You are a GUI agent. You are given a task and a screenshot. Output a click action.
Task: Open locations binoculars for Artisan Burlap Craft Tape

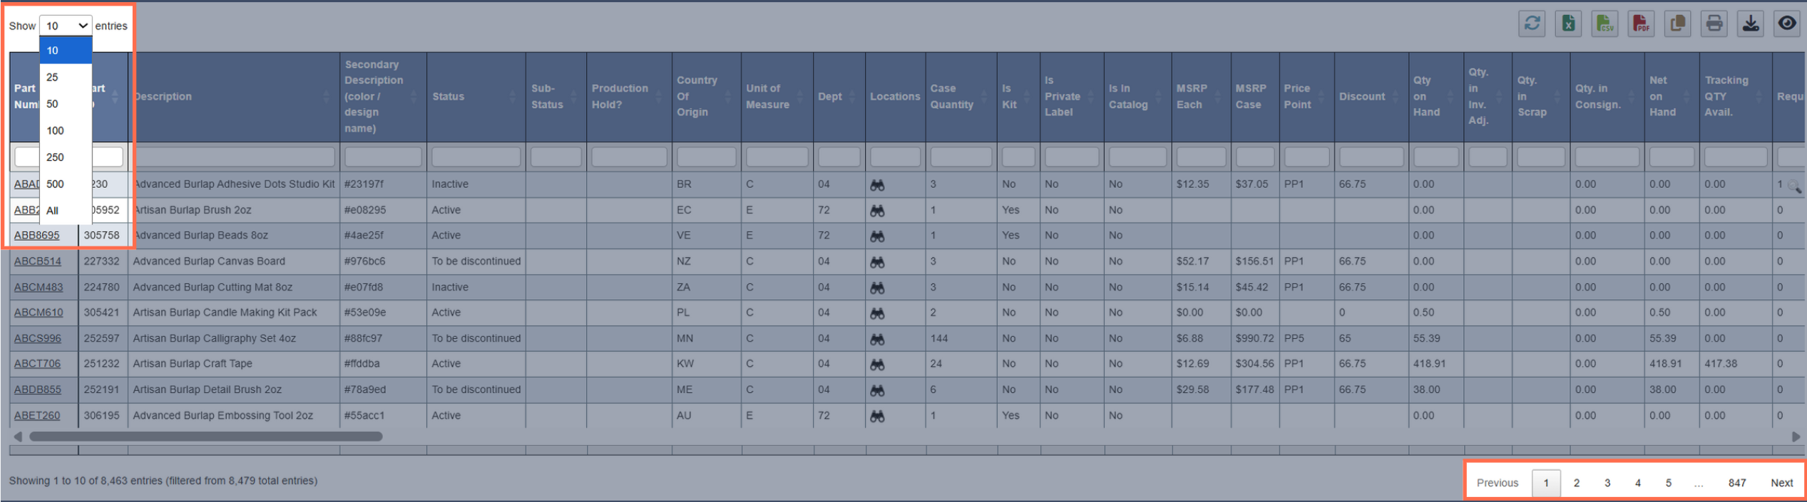tap(877, 365)
